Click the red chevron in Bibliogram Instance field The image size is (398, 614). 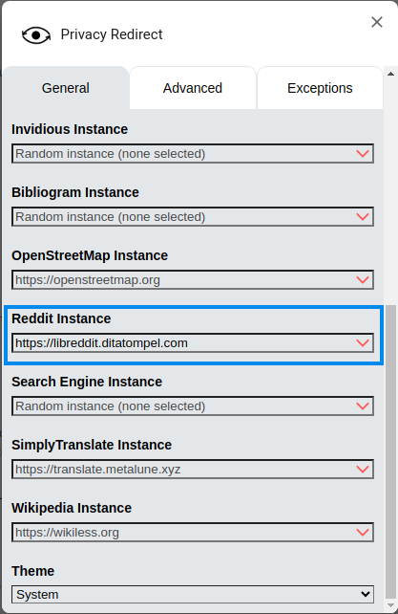[363, 217]
